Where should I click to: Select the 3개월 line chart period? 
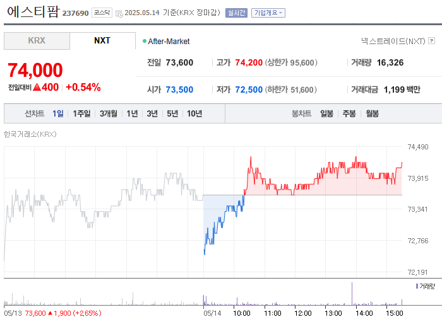[109, 113]
